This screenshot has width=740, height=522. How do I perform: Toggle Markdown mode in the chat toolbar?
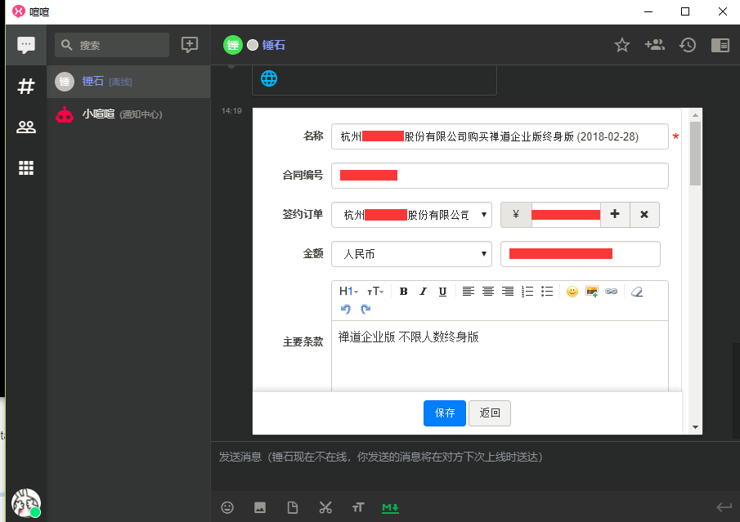pyautogui.click(x=390, y=508)
